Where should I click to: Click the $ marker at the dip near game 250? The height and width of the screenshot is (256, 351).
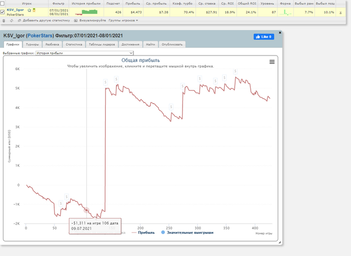pyautogui.click(x=171, y=107)
